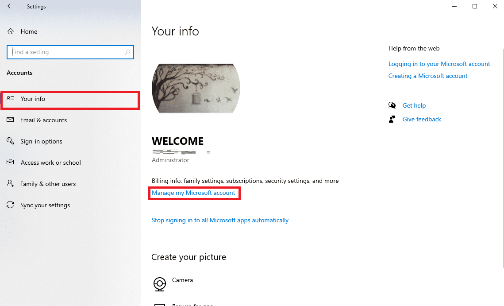504x306 pixels.
Task: Open Manage my Microsoft account link
Action: tap(193, 193)
